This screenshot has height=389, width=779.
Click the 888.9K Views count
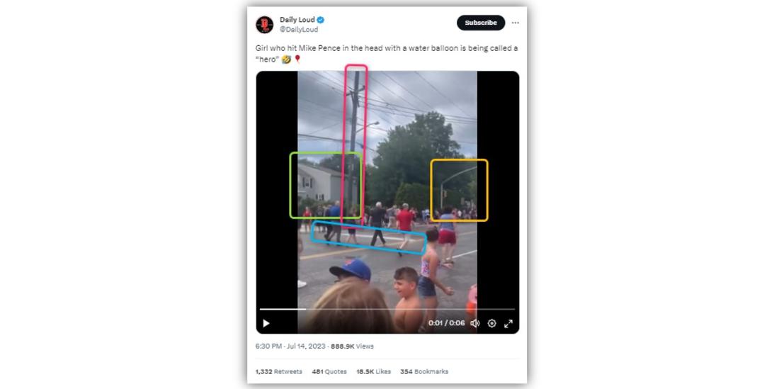(x=352, y=346)
